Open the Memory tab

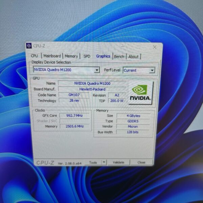point(71,56)
